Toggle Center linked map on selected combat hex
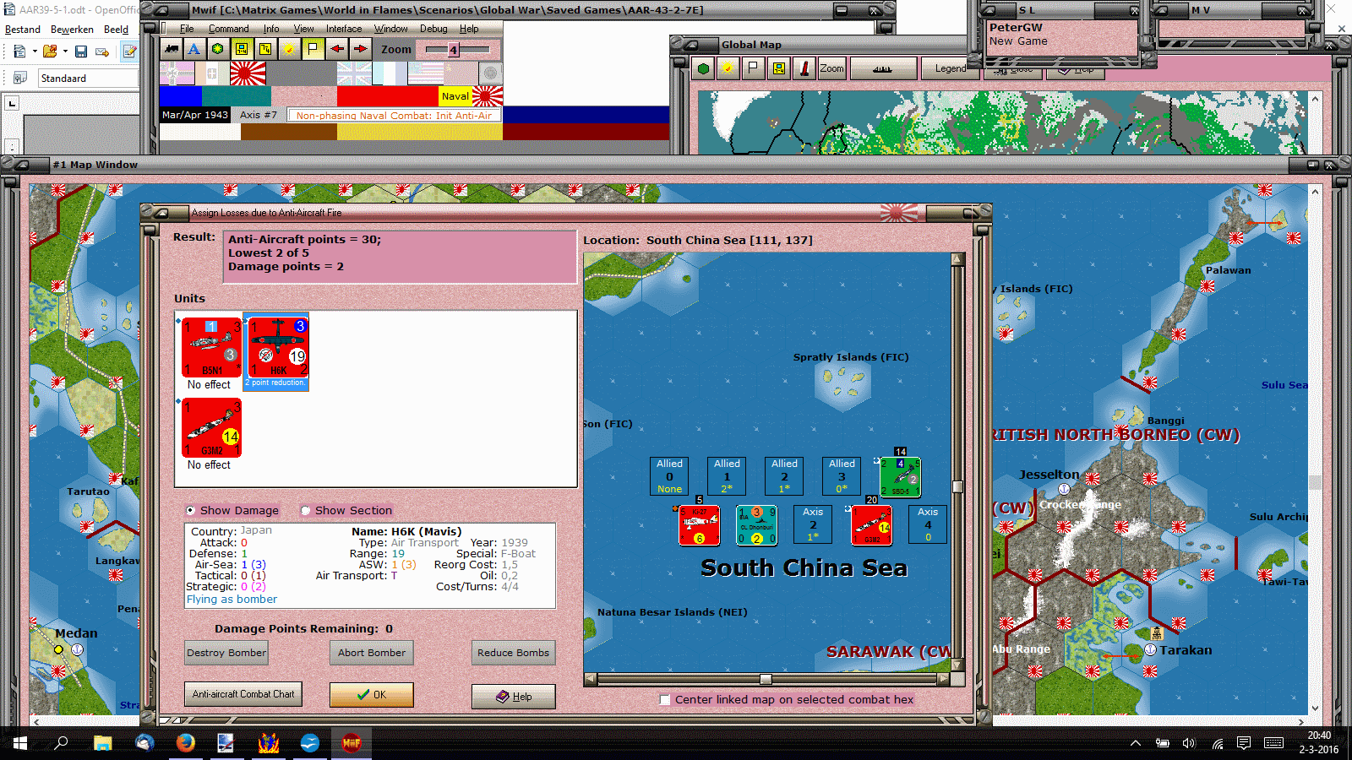 click(665, 699)
